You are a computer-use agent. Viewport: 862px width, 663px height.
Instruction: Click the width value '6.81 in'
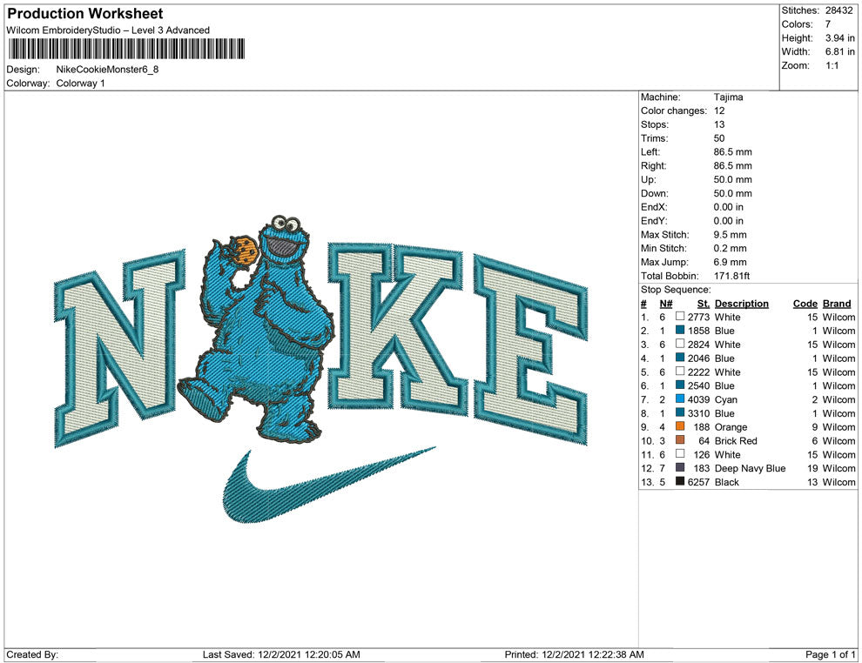(840, 51)
